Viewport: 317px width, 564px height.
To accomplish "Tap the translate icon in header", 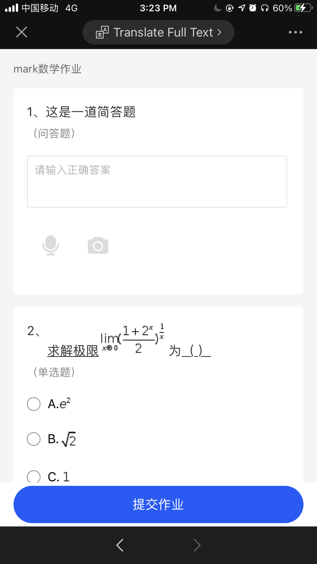I will click(102, 32).
